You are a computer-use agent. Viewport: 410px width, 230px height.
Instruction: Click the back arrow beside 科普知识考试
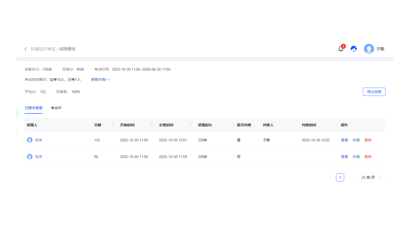coord(26,49)
